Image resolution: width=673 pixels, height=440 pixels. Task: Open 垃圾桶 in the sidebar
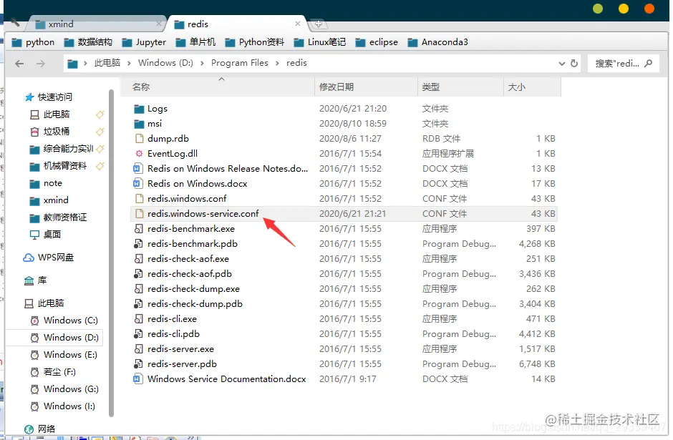[50, 131]
